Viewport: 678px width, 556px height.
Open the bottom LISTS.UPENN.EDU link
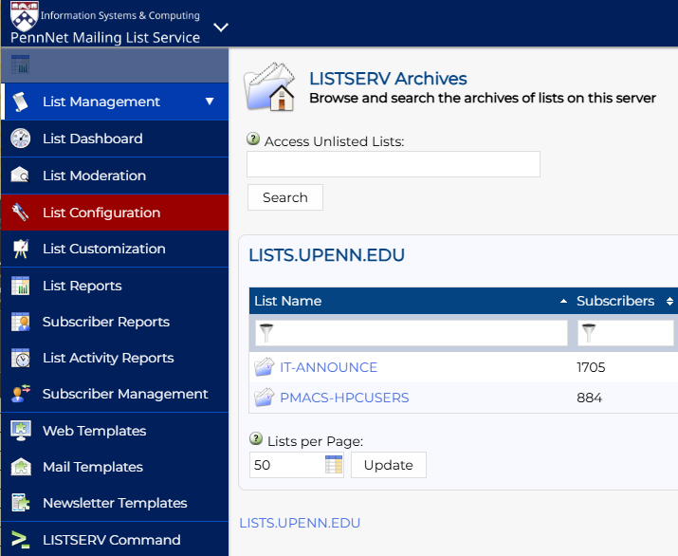[300, 523]
